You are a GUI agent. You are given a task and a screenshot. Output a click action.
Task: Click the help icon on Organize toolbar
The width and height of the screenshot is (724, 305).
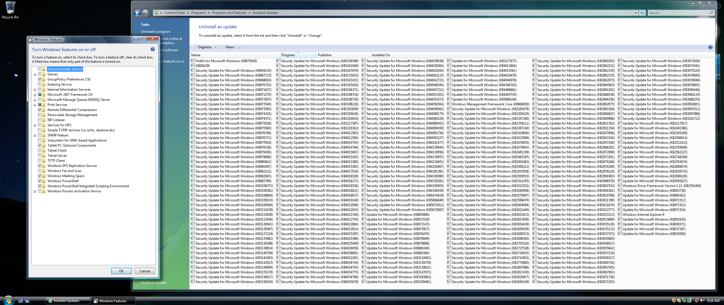(710, 47)
